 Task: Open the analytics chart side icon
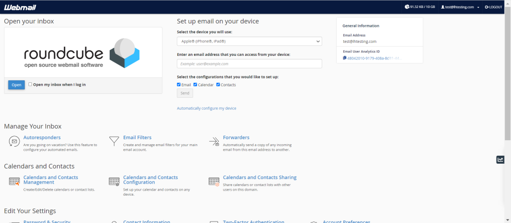pyautogui.click(x=500, y=160)
